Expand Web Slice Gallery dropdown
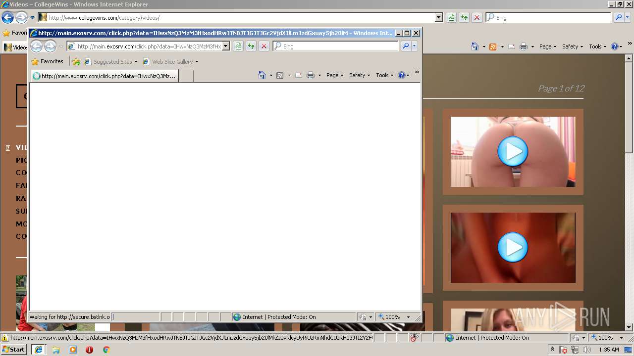 coord(197,62)
